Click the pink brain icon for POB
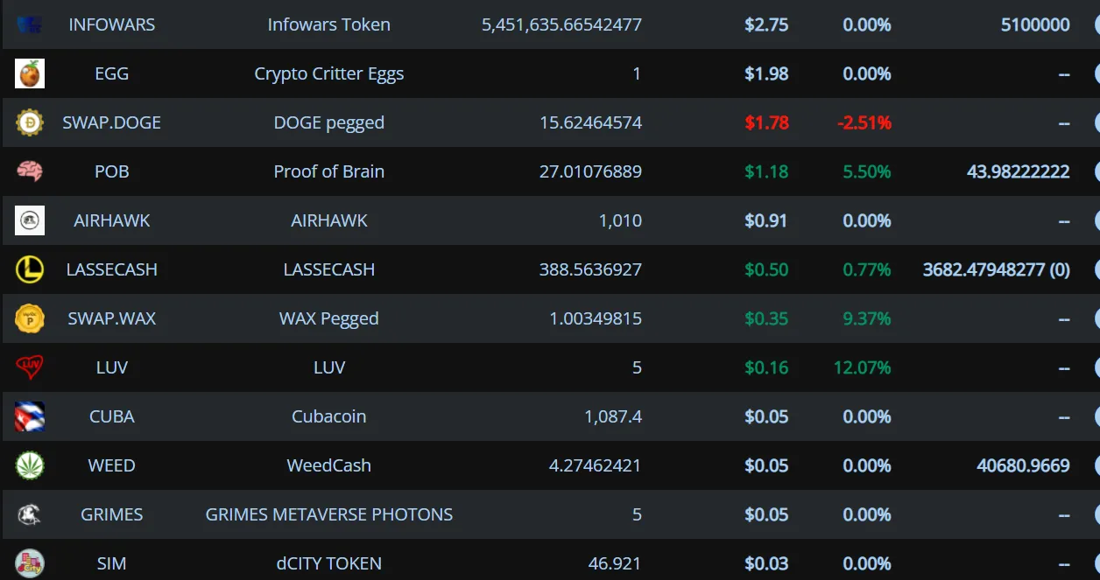This screenshot has height=580, width=1100. pyautogui.click(x=30, y=171)
